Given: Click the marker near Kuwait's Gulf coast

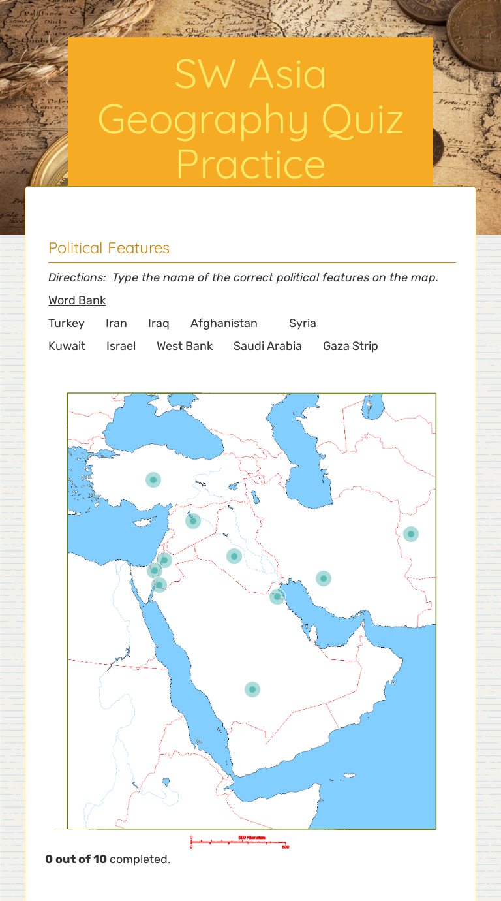Looking at the screenshot, I should tap(277, 596).
